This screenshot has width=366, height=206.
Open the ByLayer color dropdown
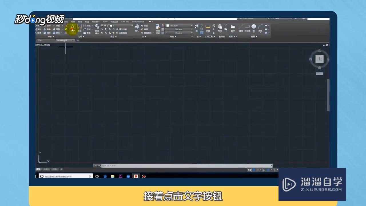click(x=179, y=25)
